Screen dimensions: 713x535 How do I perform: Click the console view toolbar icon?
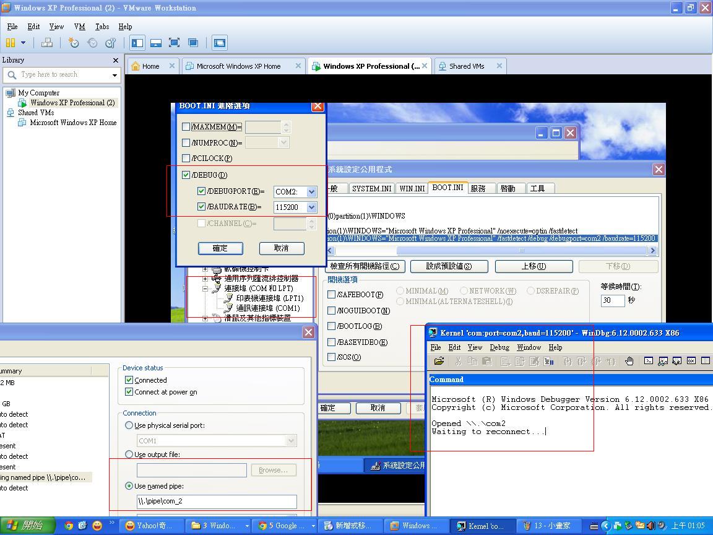(219, 43)
